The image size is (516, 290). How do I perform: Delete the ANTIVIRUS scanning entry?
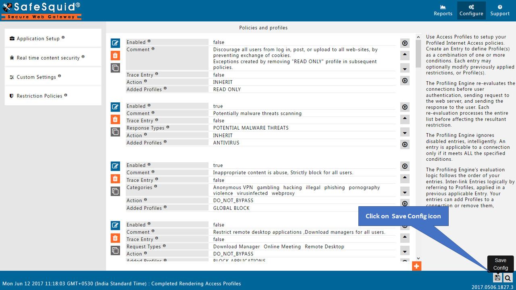pos(115,119)
